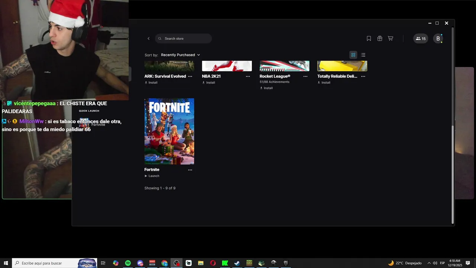Click Fortnite in Quick Launch overlay
The image size is (476, 268).
pyautogui.click(x=92, y=124)
